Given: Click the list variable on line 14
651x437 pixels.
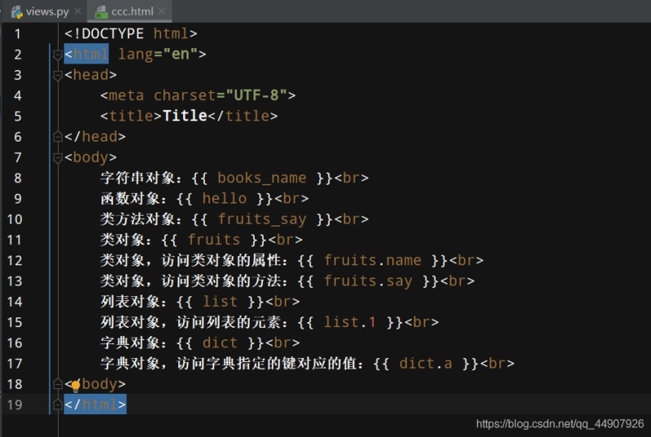Looking at the screenshot, I should coord(220,301).
